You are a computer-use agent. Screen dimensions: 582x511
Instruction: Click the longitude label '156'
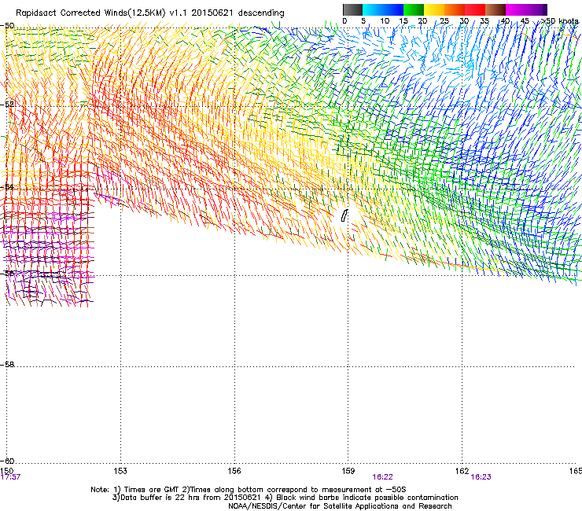point(234,471)
